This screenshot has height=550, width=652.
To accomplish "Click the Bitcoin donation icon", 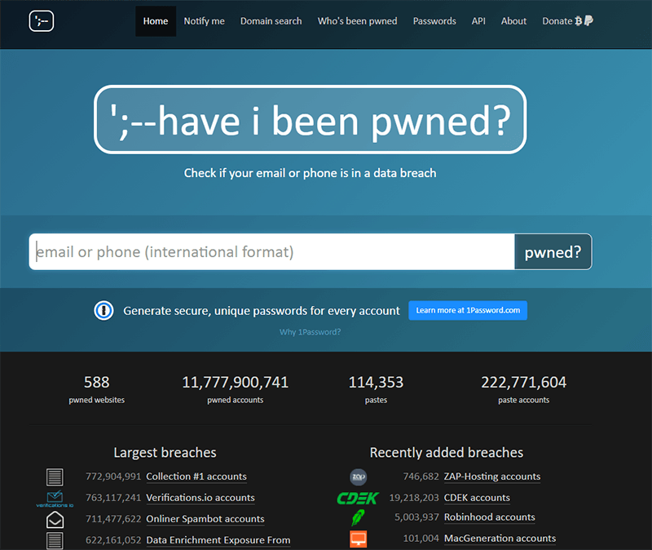I will [x=577, y=21].
